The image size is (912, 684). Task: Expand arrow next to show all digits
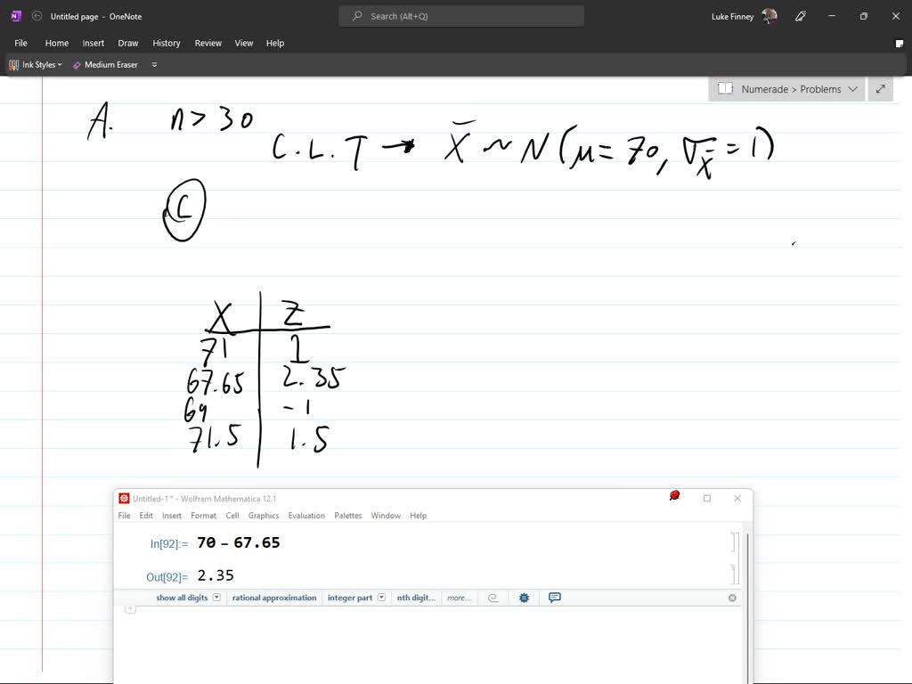(217, 598)
